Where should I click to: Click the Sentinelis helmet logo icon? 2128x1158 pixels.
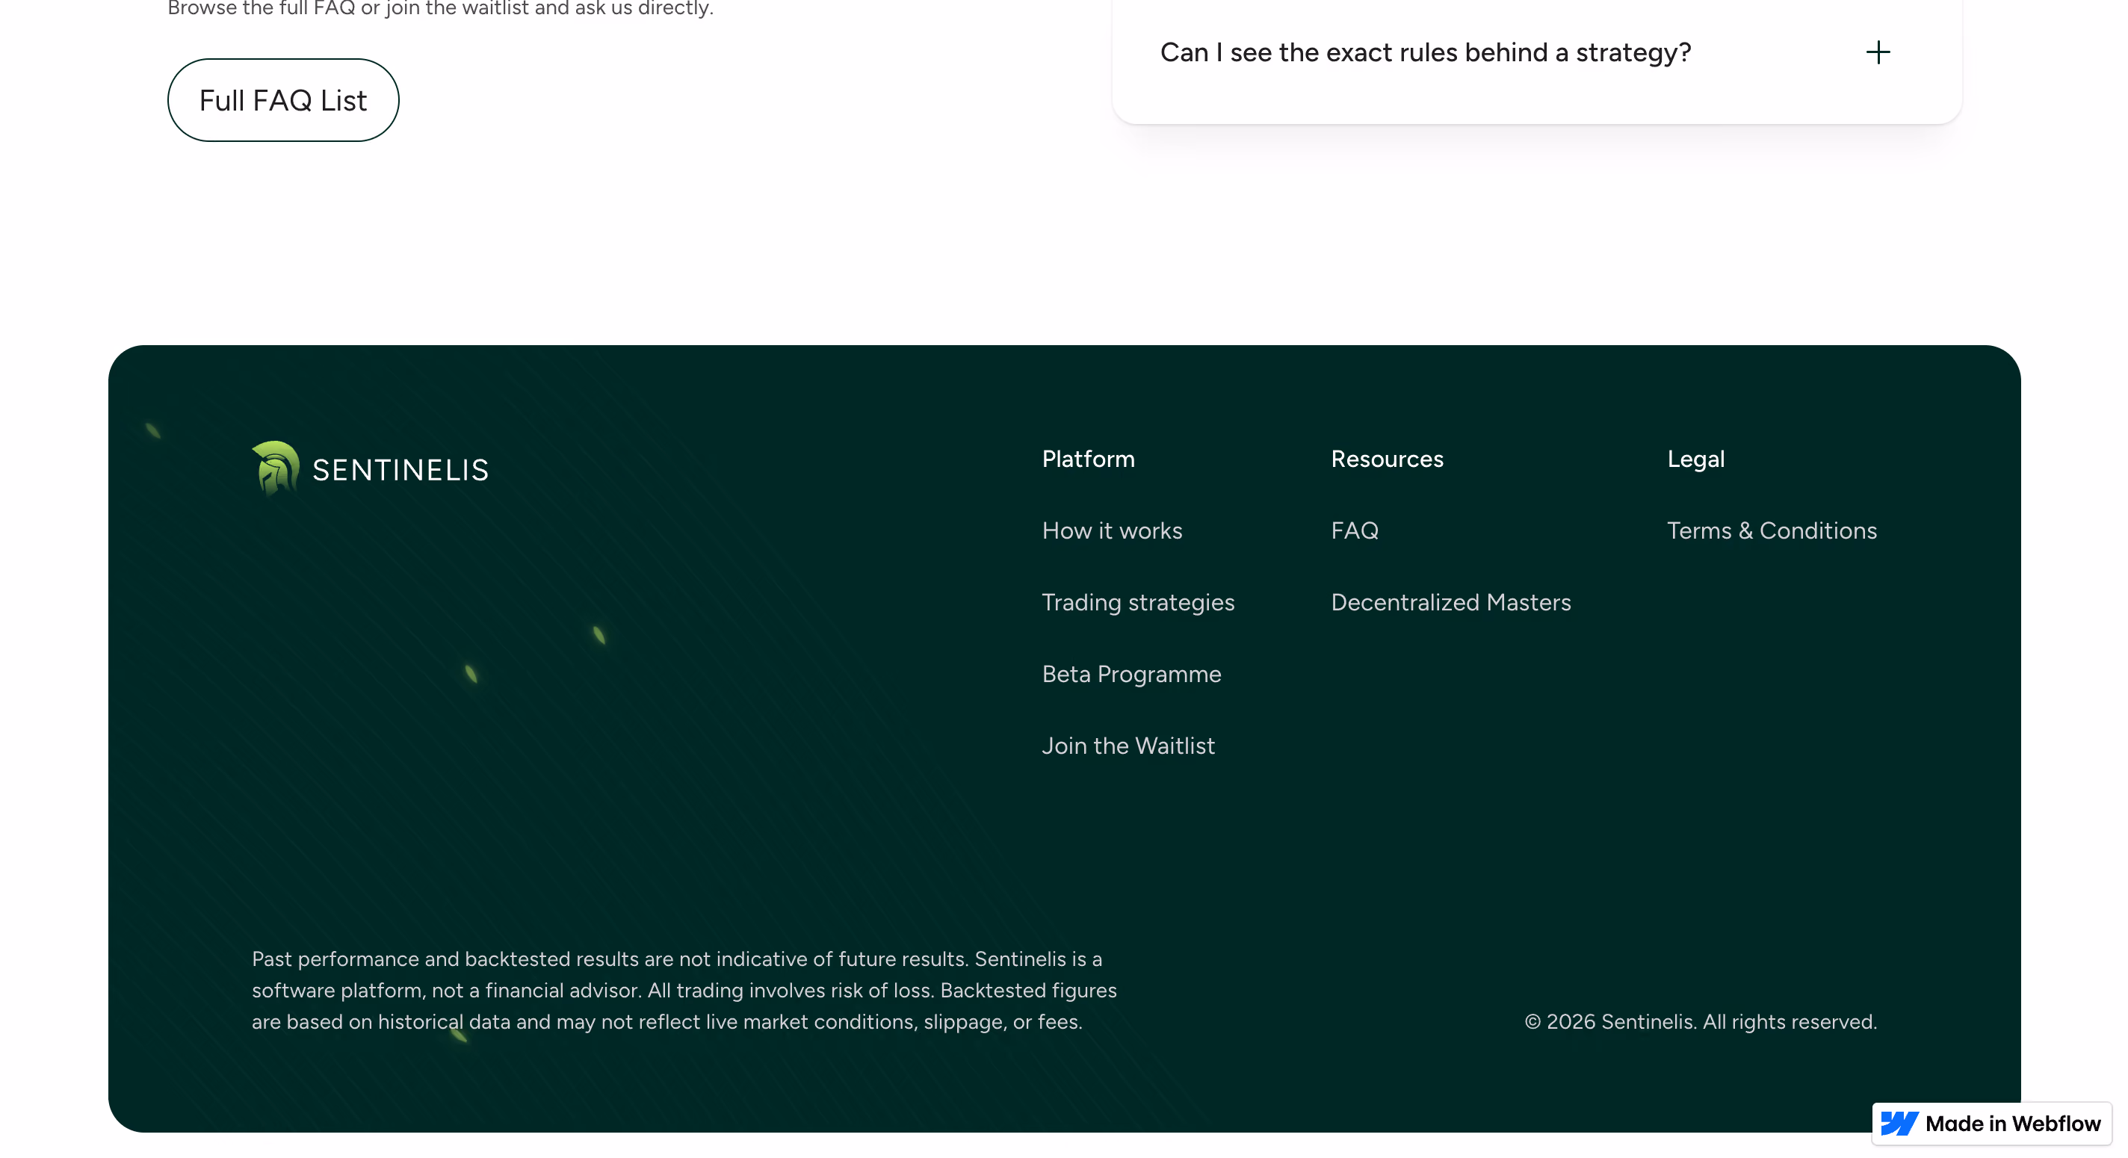coord(275,468)
